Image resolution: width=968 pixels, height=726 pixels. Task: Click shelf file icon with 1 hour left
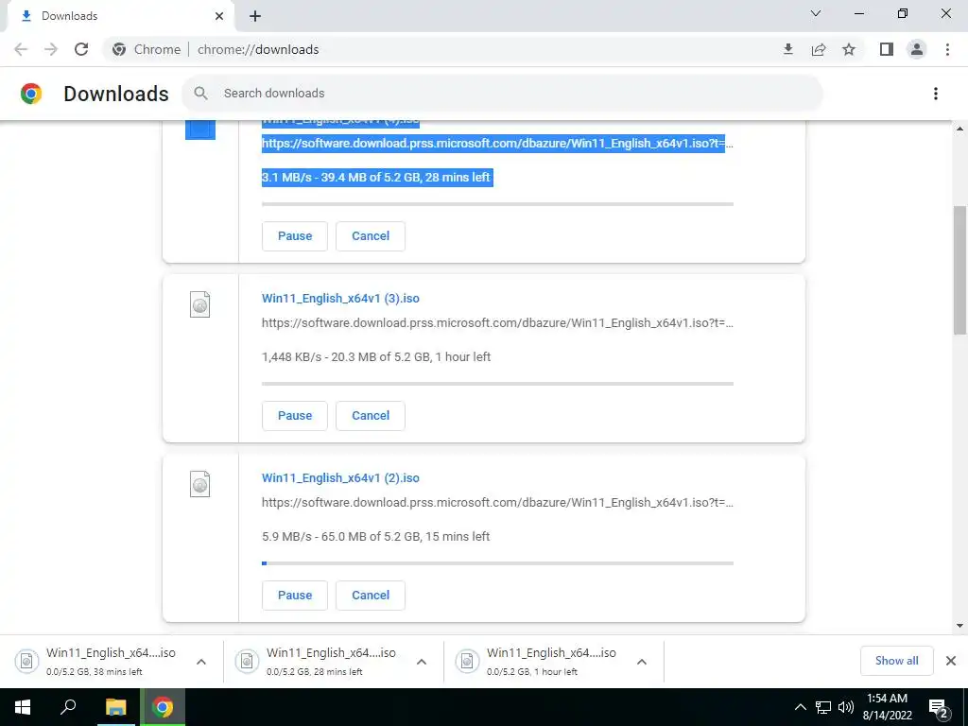467,661
